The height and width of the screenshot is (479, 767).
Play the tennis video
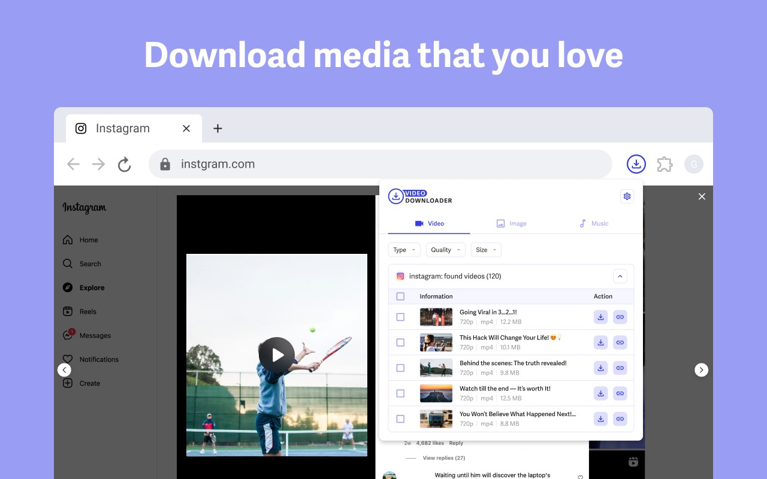pyautogui.click(x=277, y=354)
